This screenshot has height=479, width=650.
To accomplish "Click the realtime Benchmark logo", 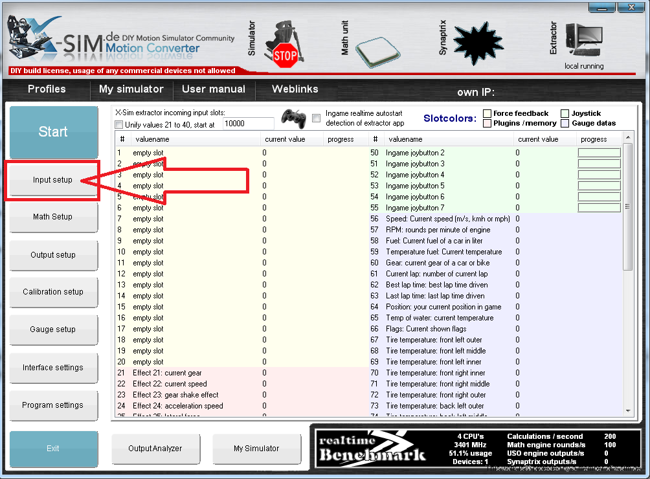I will point(372,448).
